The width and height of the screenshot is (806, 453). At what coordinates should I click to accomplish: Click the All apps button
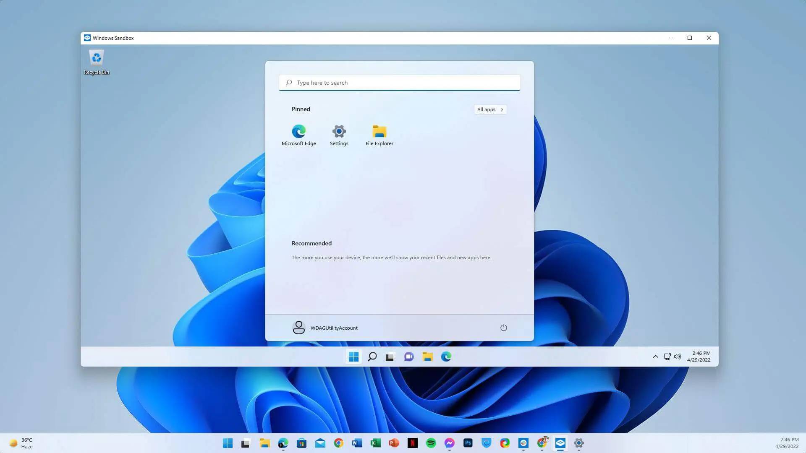[490, 109]
